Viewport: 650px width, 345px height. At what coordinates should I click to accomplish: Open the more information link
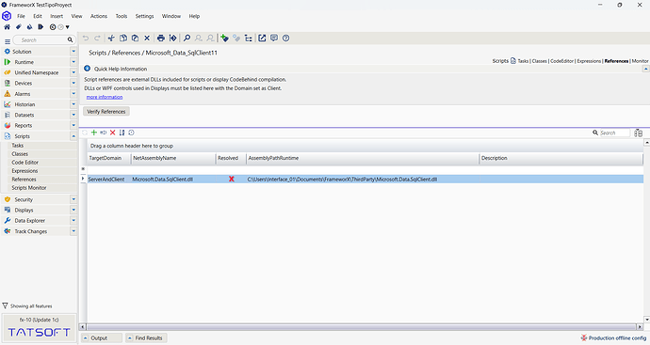coord(105,97)
